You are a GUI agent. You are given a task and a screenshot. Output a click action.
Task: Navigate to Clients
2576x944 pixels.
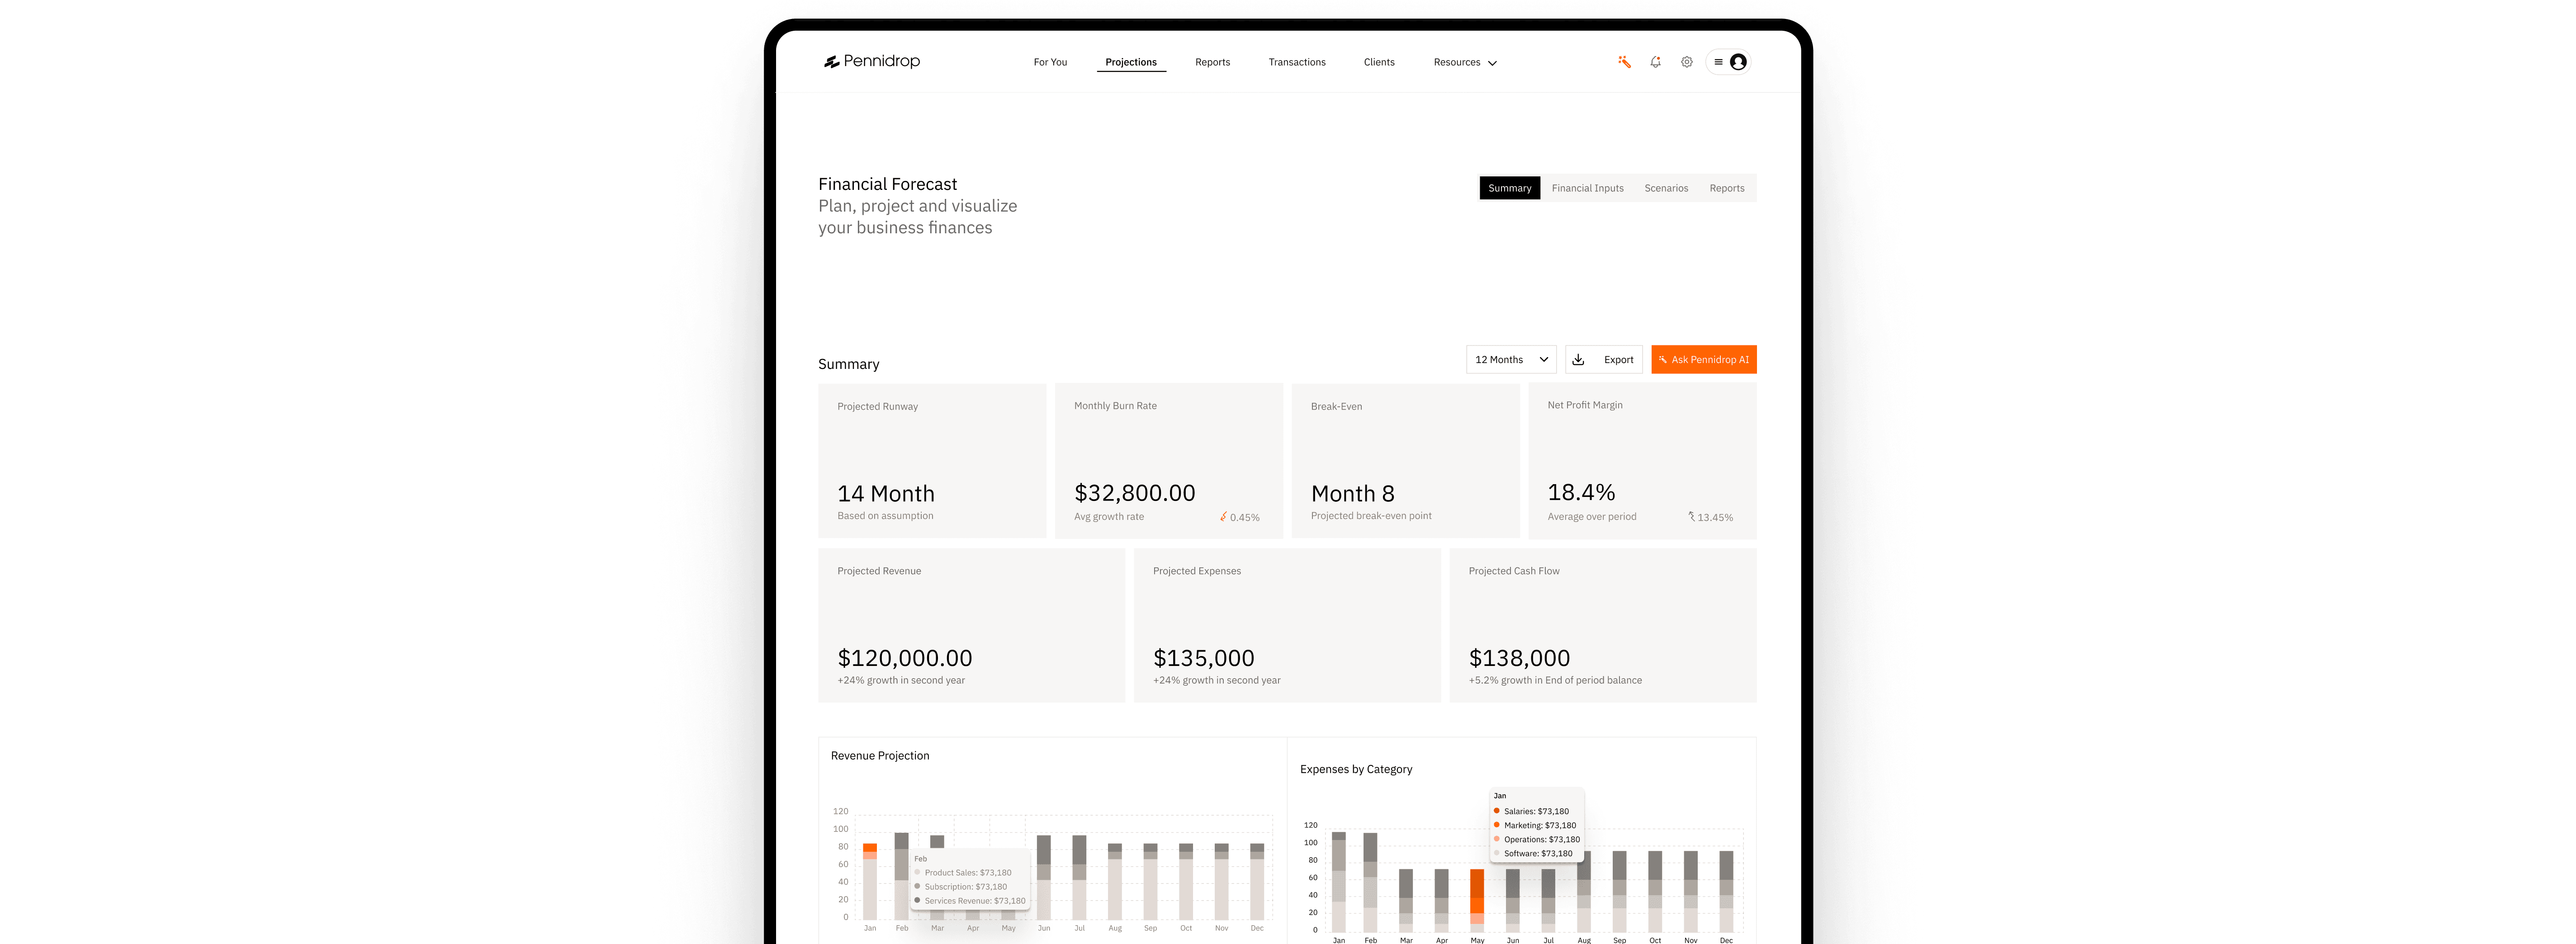point(1379,62)
